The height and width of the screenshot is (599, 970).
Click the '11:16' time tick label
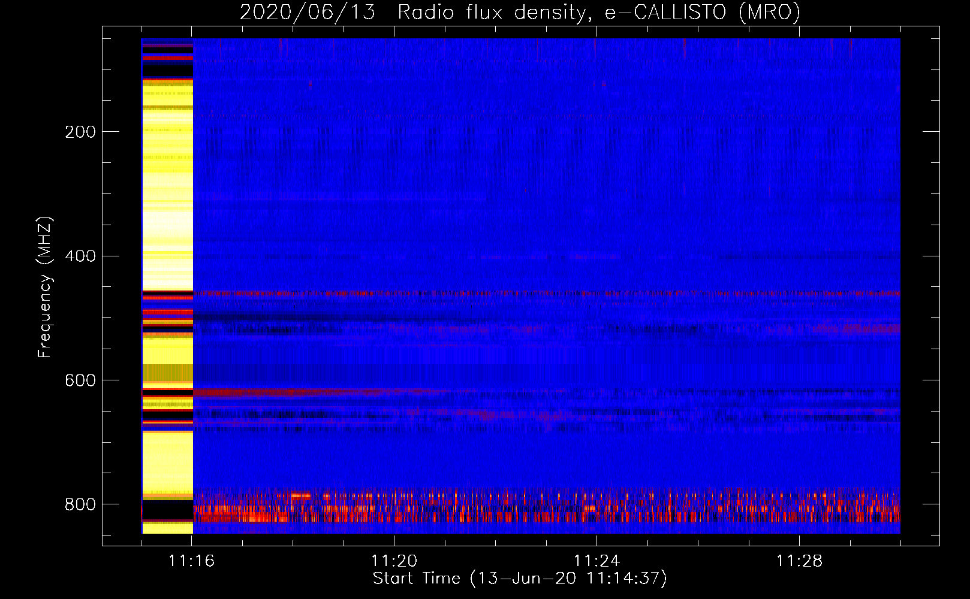(x=192, y=561)
